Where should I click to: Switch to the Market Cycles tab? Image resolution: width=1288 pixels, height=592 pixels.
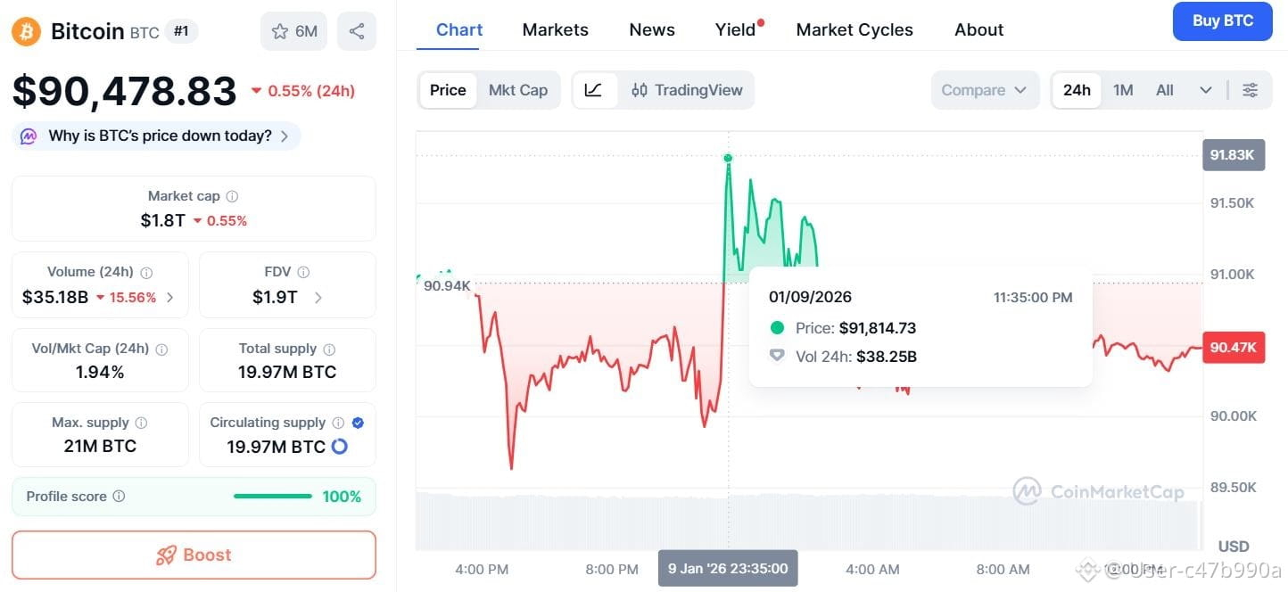click(x=855, y=29)
